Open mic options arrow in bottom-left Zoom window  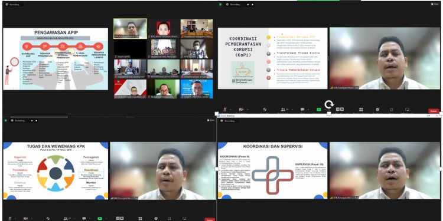[15, 219]
